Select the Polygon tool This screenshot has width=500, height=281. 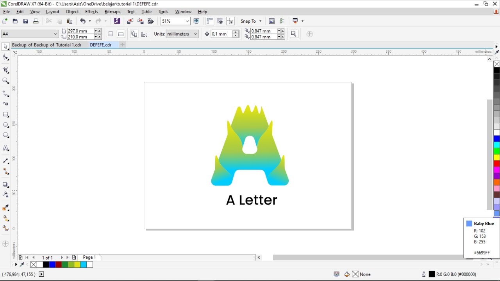pos(5,135)
